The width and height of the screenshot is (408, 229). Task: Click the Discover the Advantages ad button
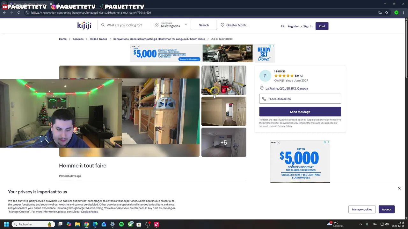tap(189, 59)
